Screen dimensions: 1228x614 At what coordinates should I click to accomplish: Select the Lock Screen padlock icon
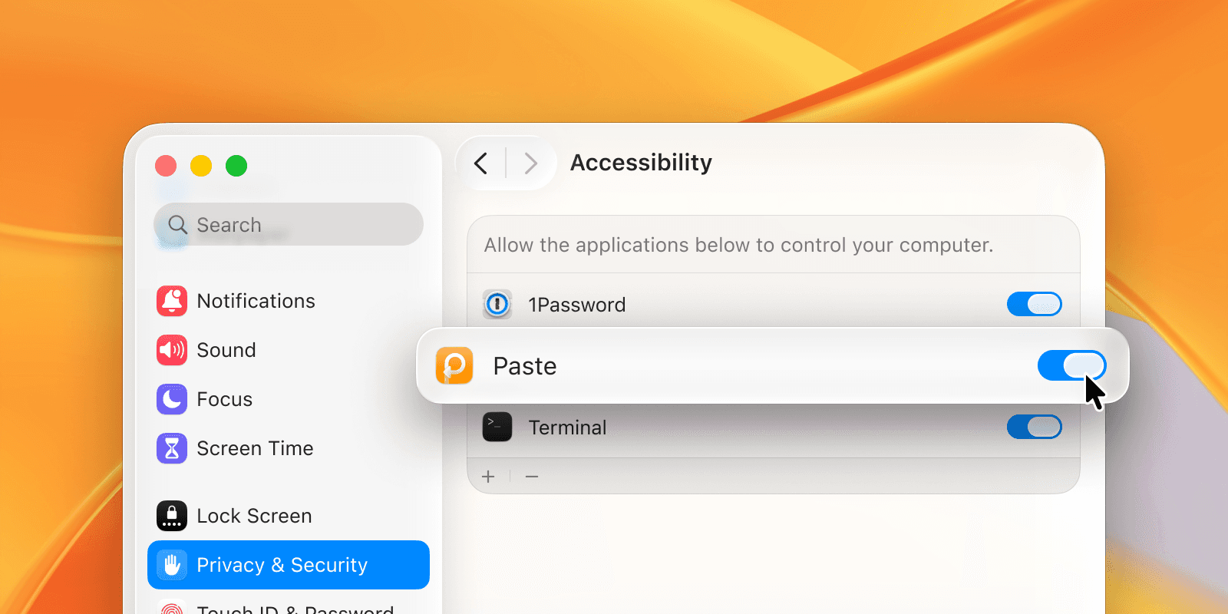172,516
